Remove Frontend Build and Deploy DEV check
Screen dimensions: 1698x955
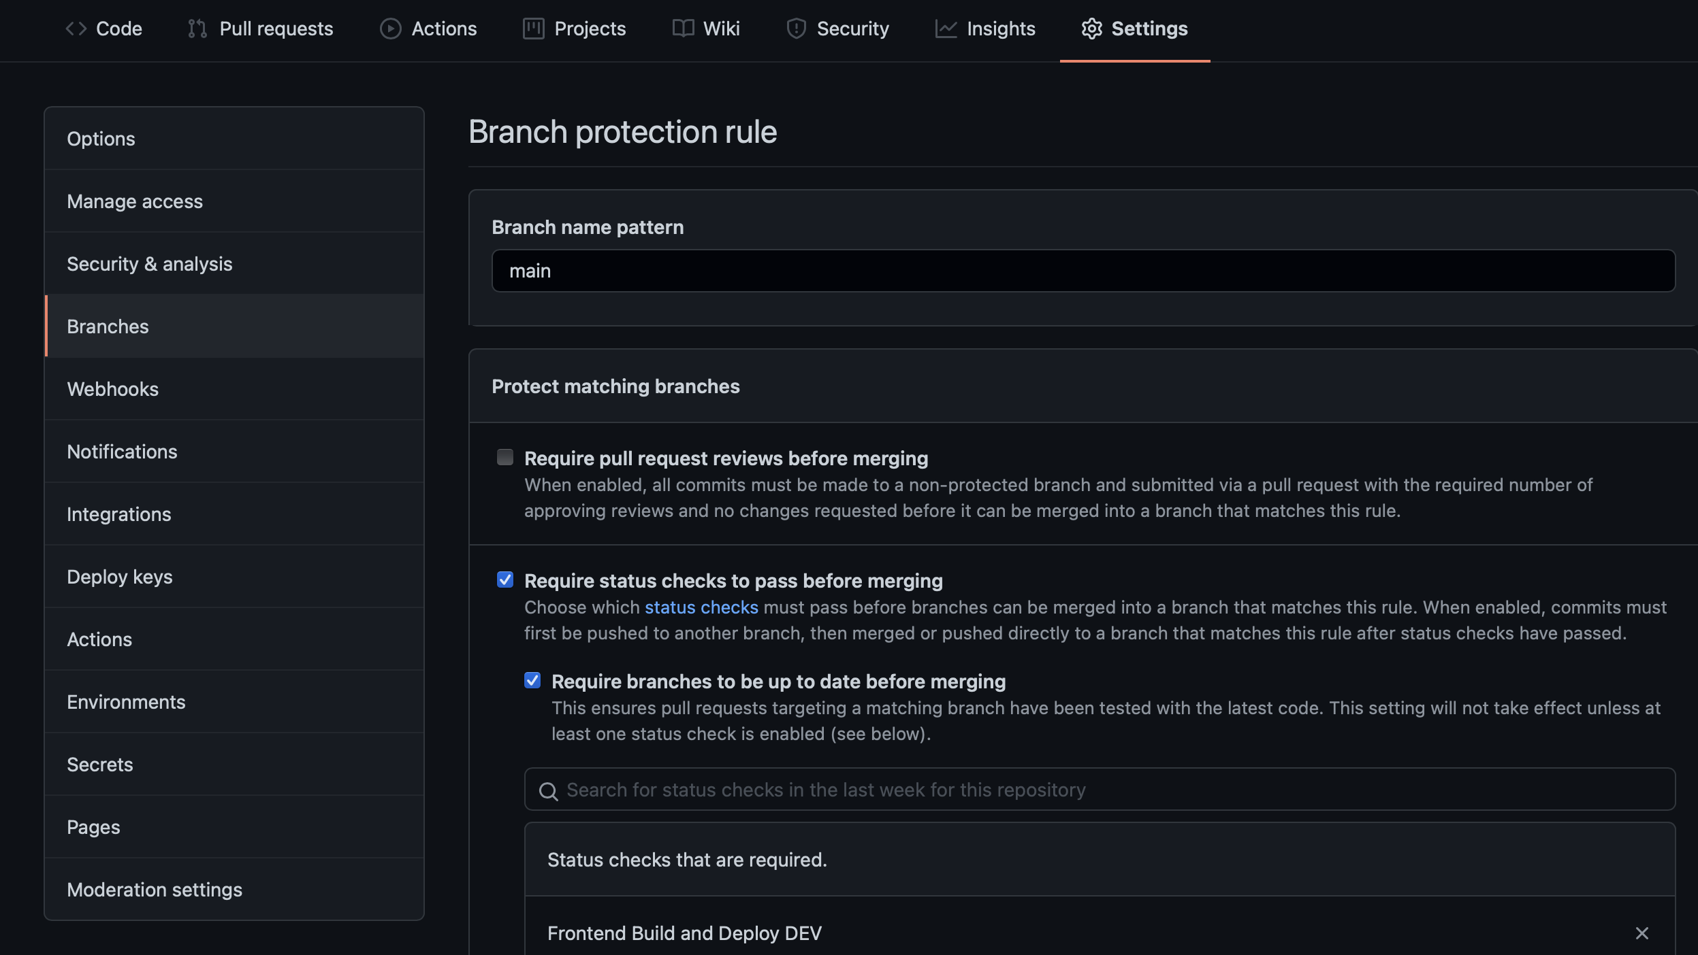1641,933
